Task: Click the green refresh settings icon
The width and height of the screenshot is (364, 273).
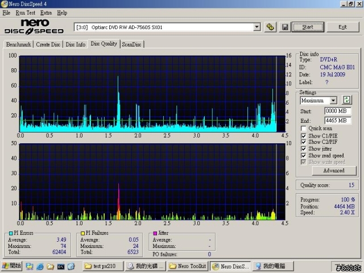Action: click(346, 100)
